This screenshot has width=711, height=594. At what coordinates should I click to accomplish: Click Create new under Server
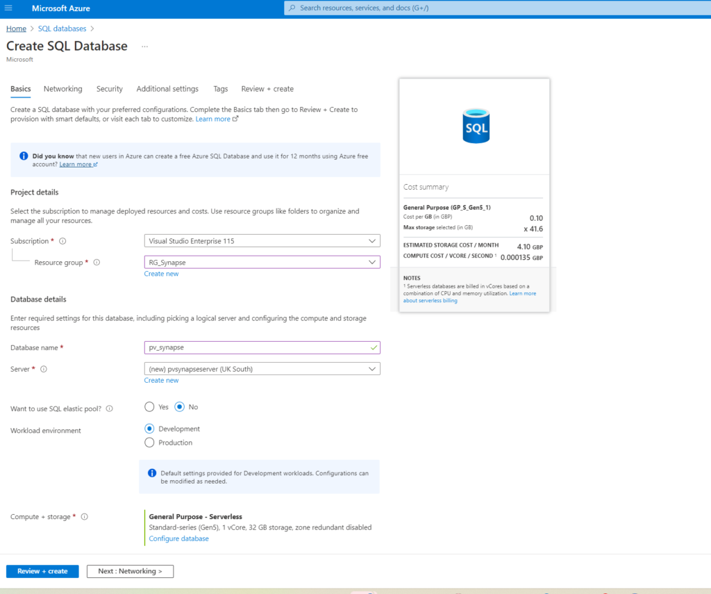[x=161, y=380]
